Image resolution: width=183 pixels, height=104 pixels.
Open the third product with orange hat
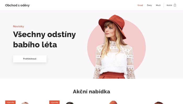pos(113,102)
